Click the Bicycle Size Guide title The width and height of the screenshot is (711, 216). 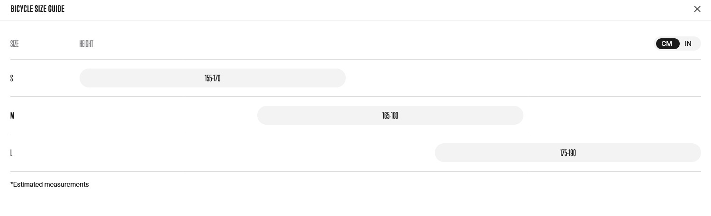pos(37,9)
